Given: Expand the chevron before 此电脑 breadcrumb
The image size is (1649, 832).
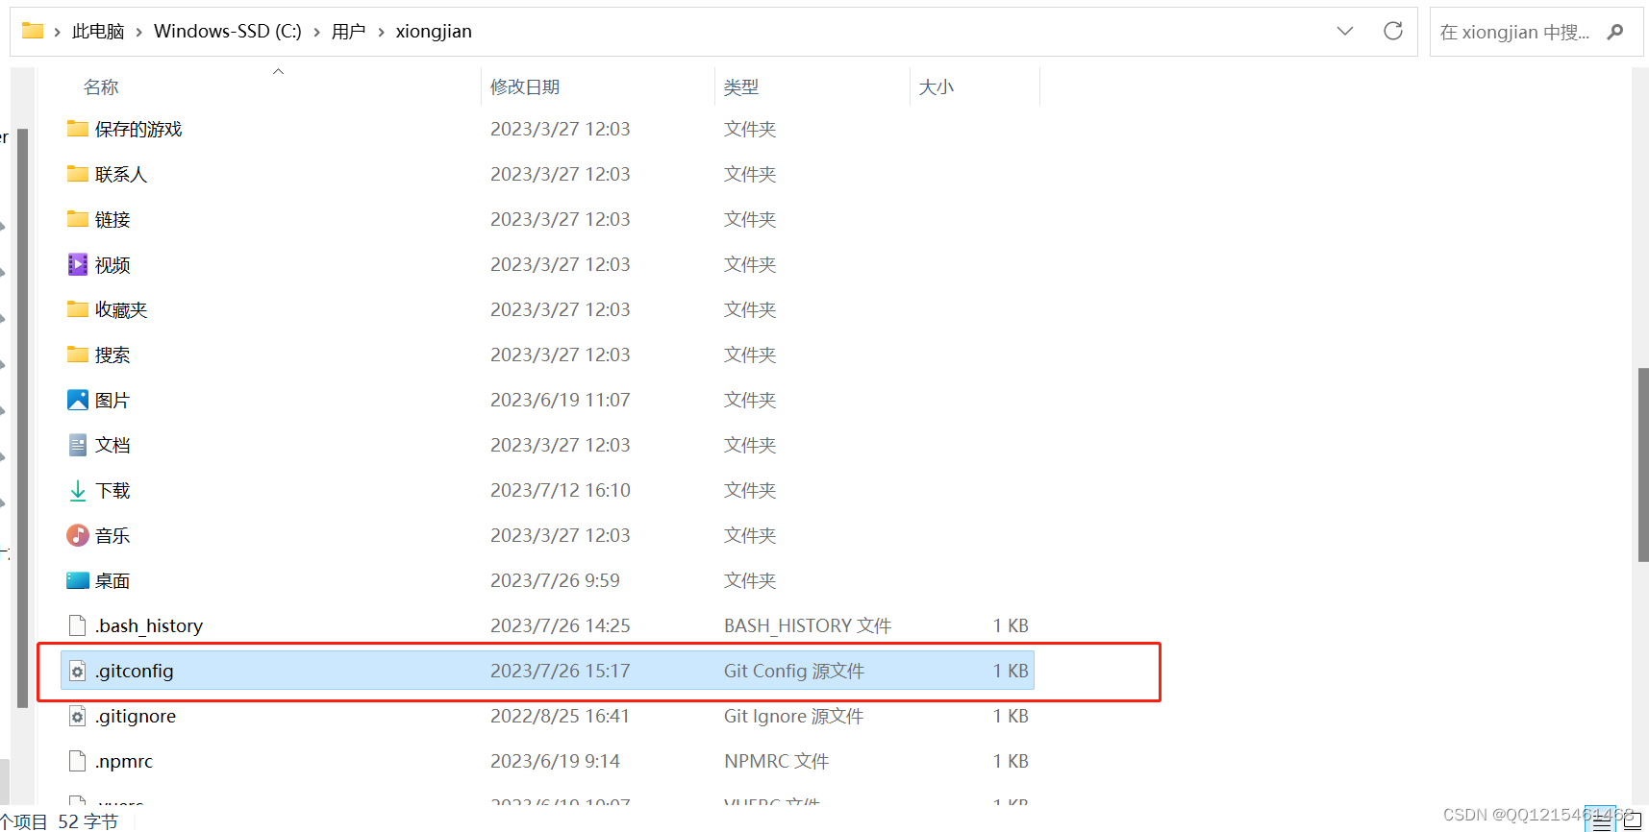Looking at the screenshot, I should [x=58, y=32].
